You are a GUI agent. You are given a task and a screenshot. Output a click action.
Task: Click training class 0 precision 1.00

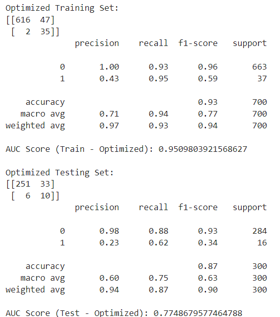pos(109,67)
